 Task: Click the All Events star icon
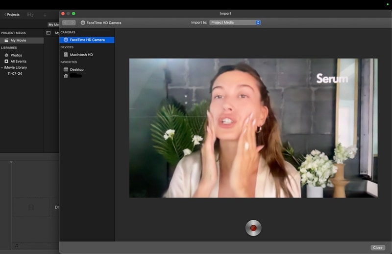(6, 62)
